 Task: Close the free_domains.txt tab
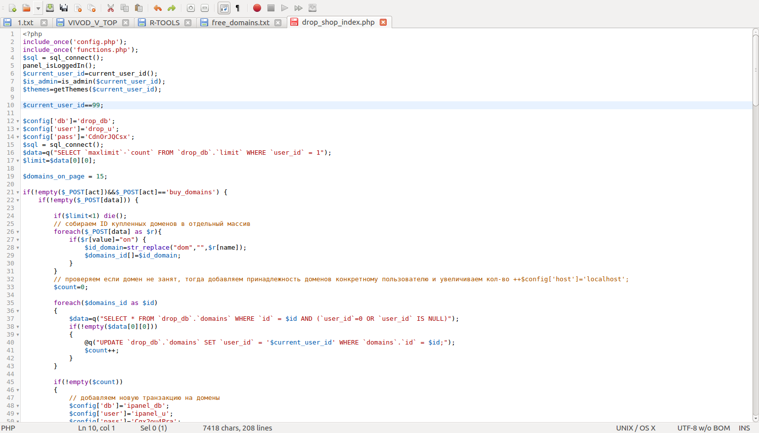[x=278, y=23]
